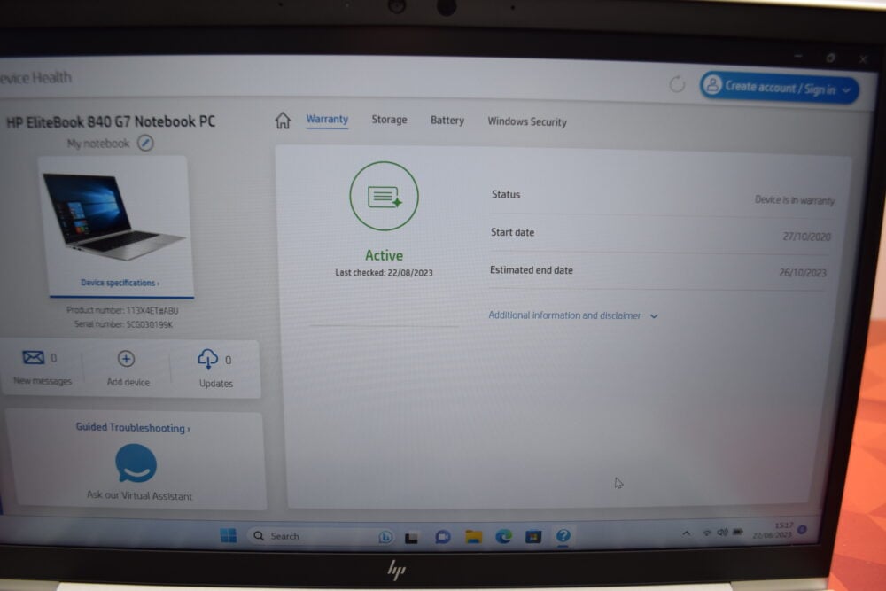Screen dimensions: 886x591
Task: Click HP Support Assistant question mark taskbar icon
Action: tap(563, 535)
